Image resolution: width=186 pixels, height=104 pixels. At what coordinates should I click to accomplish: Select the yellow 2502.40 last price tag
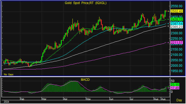click(177, 11)
